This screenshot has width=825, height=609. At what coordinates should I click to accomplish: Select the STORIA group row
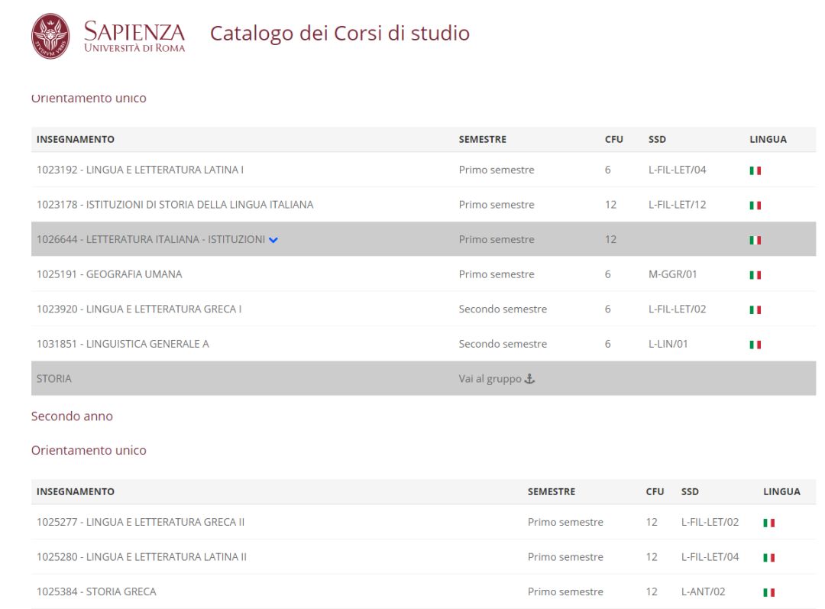54,378
